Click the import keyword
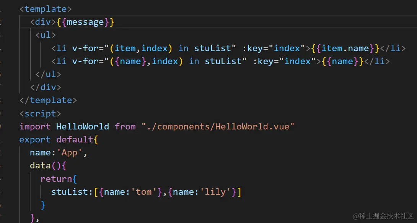This screenshot has height=223, width=417. (35, 127)
